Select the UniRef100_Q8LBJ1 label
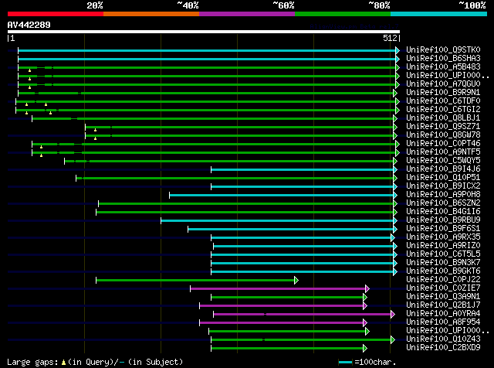Screen dimensions: 494x368 tap(443, 118)
